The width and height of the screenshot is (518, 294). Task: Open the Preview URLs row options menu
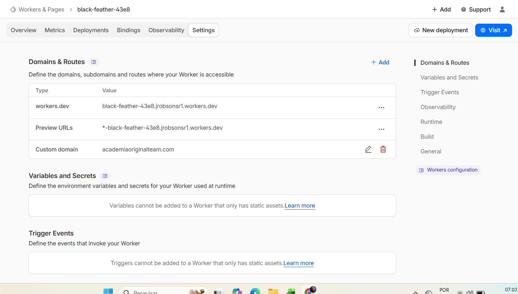point(381,129)
